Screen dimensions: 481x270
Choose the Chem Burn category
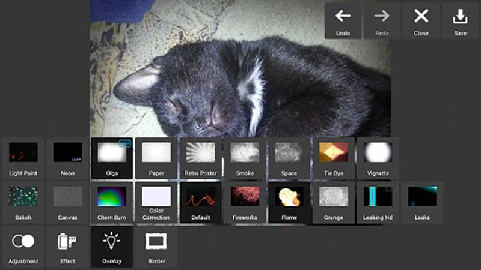112,202
